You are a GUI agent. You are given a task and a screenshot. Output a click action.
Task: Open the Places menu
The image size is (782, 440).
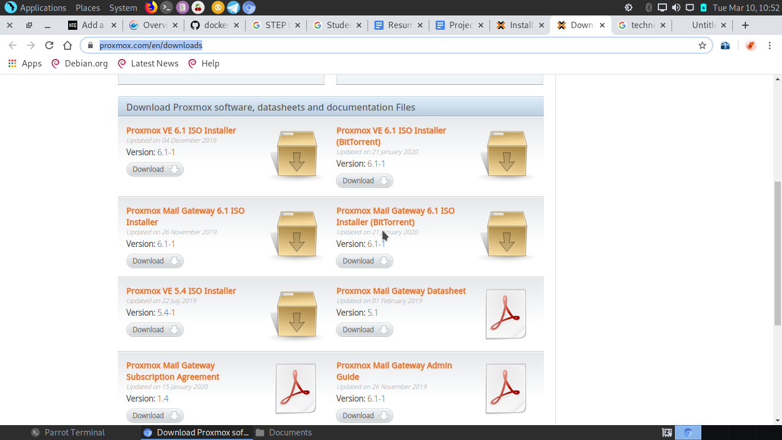tap(88, 7)
